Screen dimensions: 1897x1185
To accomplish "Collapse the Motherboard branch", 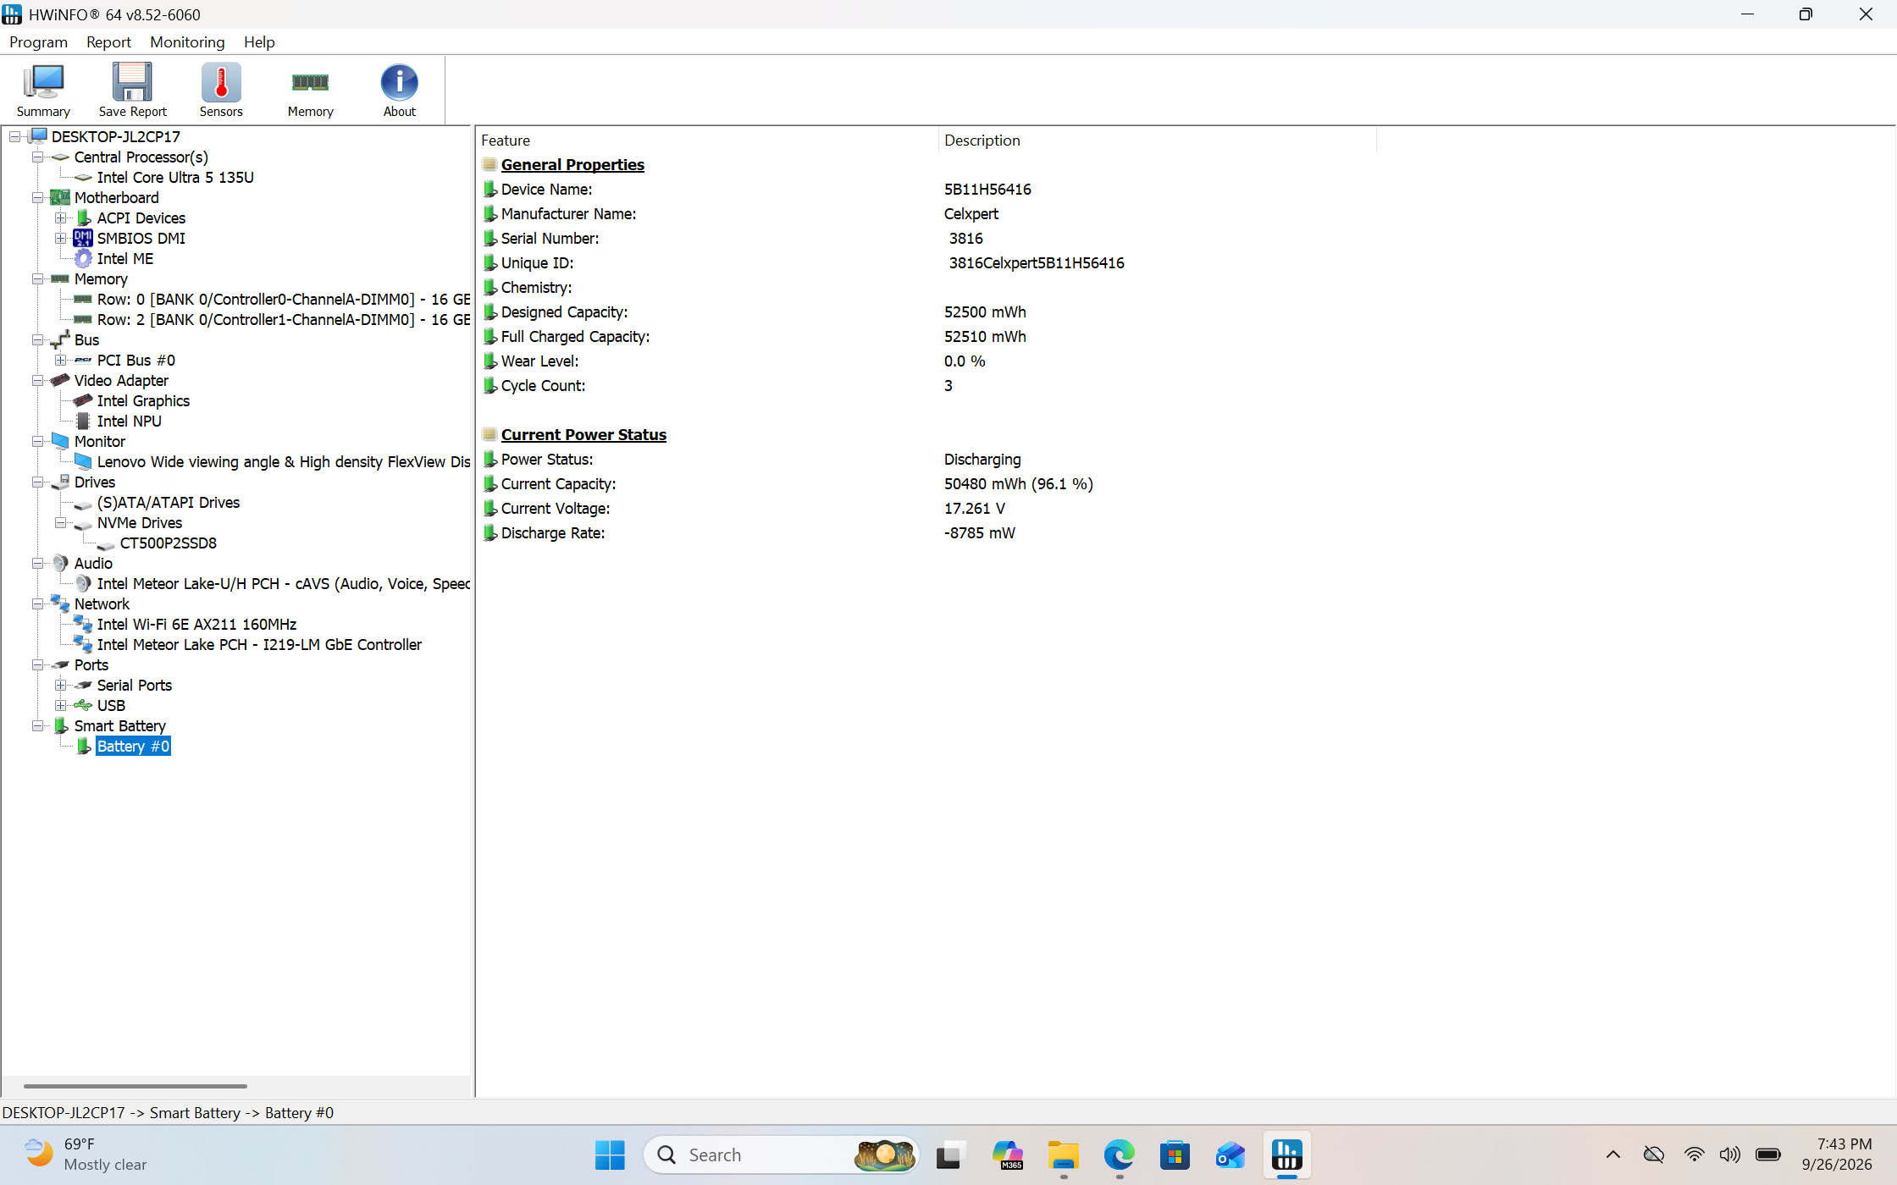I will click(38, 197).
